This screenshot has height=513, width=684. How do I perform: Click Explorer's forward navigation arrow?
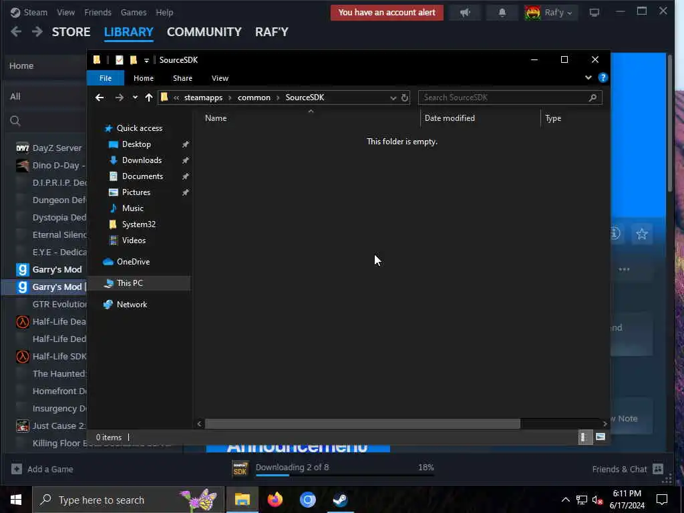point(119,98)
